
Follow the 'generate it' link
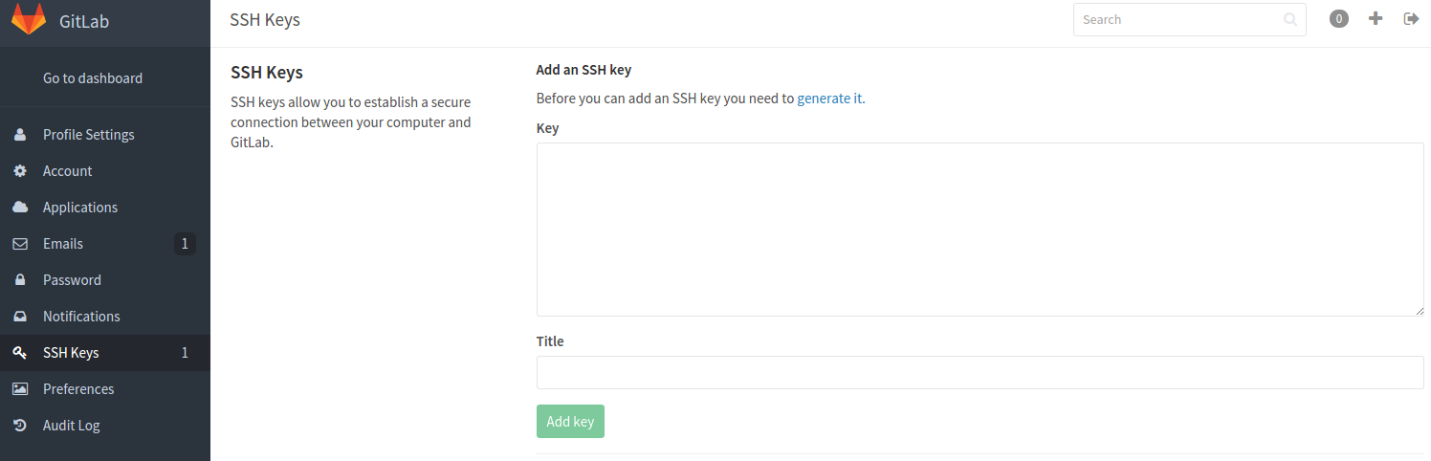pyautogui.click(x=829, y=98)
